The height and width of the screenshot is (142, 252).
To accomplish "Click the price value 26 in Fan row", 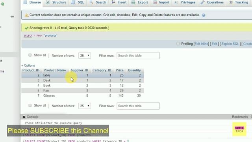I will click(122, 90).
